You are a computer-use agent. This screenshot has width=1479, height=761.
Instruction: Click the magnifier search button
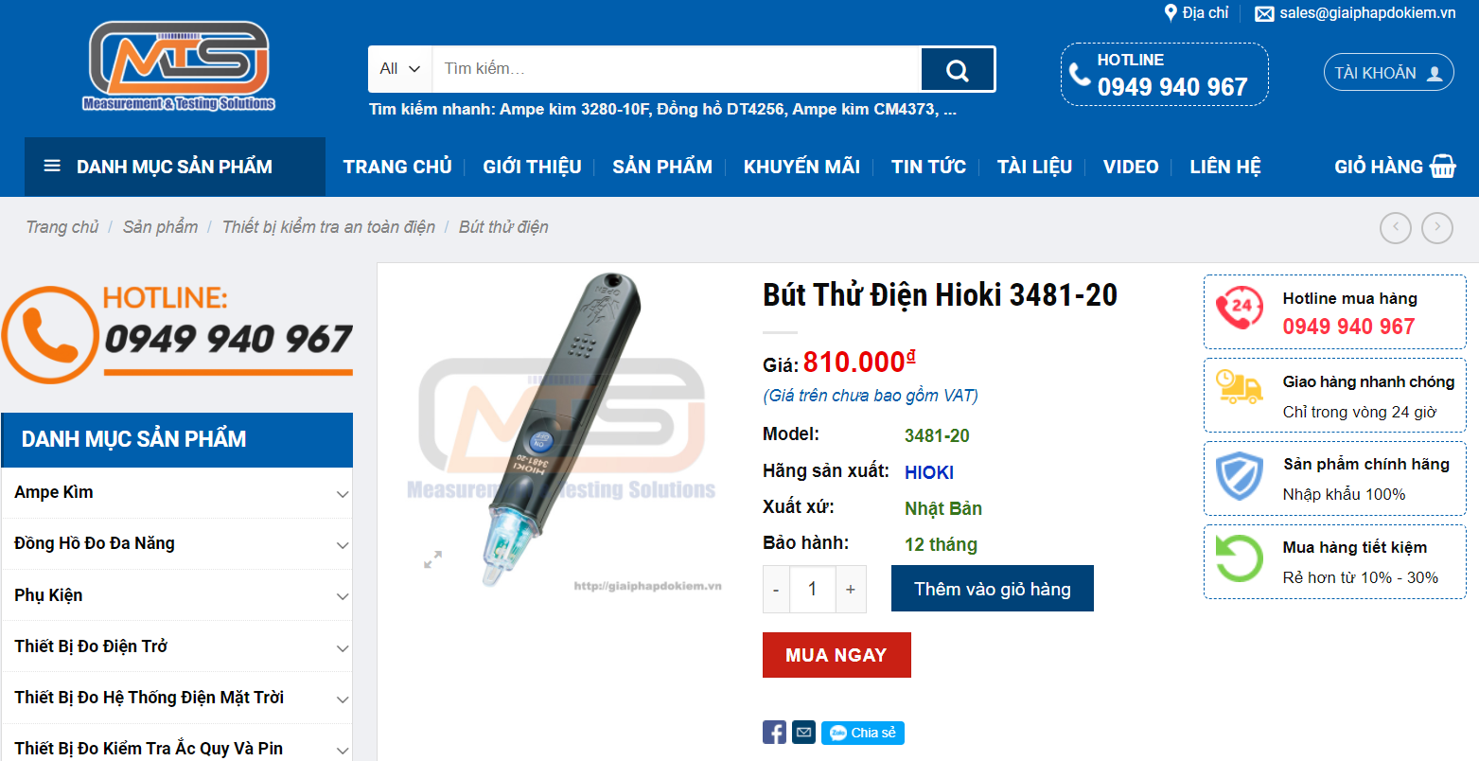pos(958,70)
